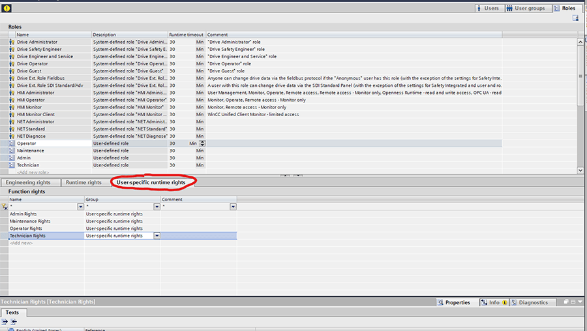Click the Drive Safety Engineer role icon

pos(12,49)
